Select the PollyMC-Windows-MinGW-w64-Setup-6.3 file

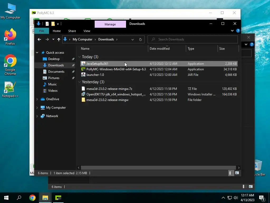pos(159,69)
